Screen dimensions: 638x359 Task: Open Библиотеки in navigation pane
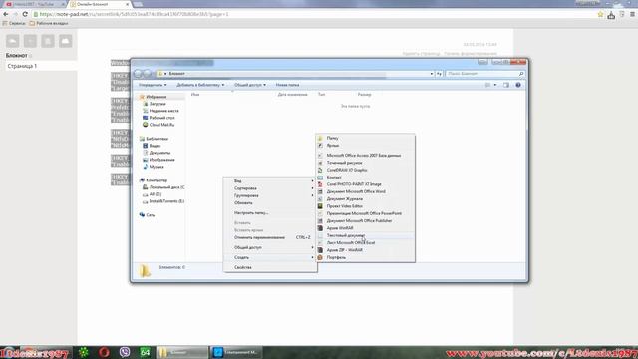point(157,139)
